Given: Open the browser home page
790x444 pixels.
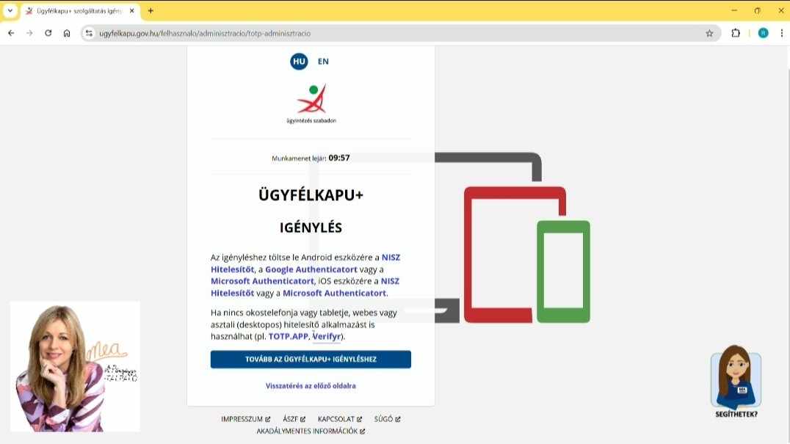Looking at the screenshot, I should click(x=67, y=33).
